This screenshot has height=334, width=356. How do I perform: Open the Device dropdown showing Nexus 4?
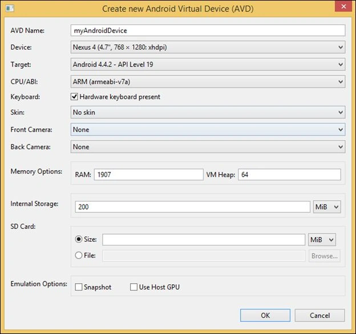208,47
